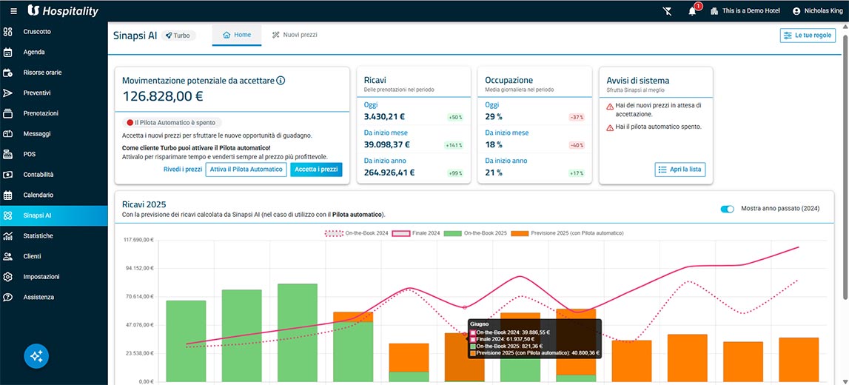Click Ricavi Da inizio mese 39.098,37 €

(x=386, y=144)
